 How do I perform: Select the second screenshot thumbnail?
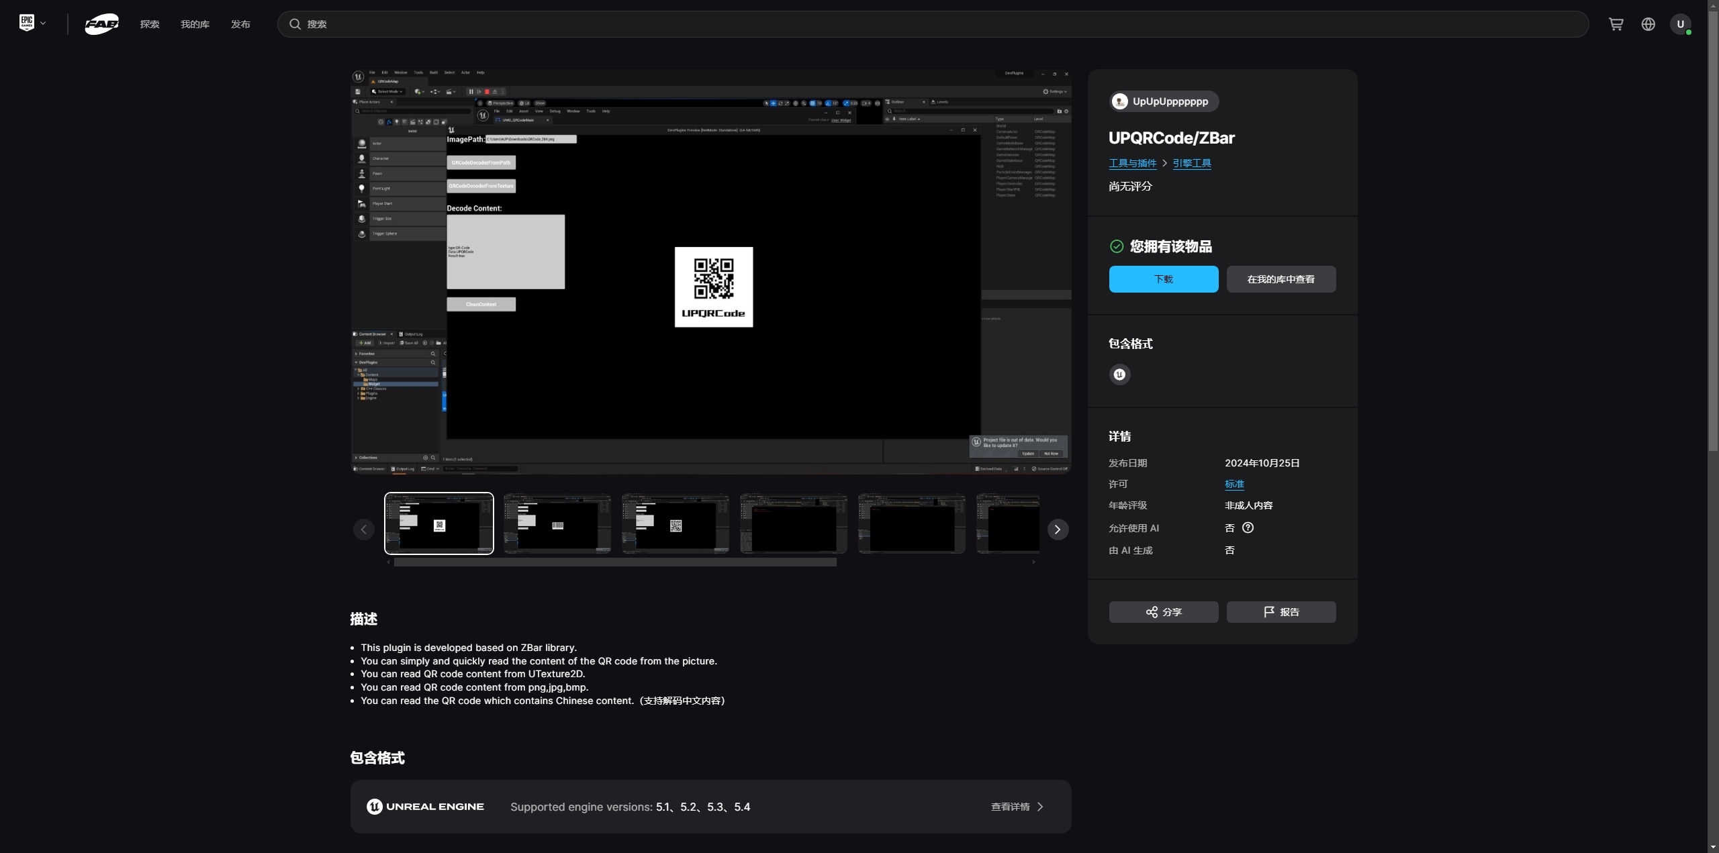[x=557, y=523]
